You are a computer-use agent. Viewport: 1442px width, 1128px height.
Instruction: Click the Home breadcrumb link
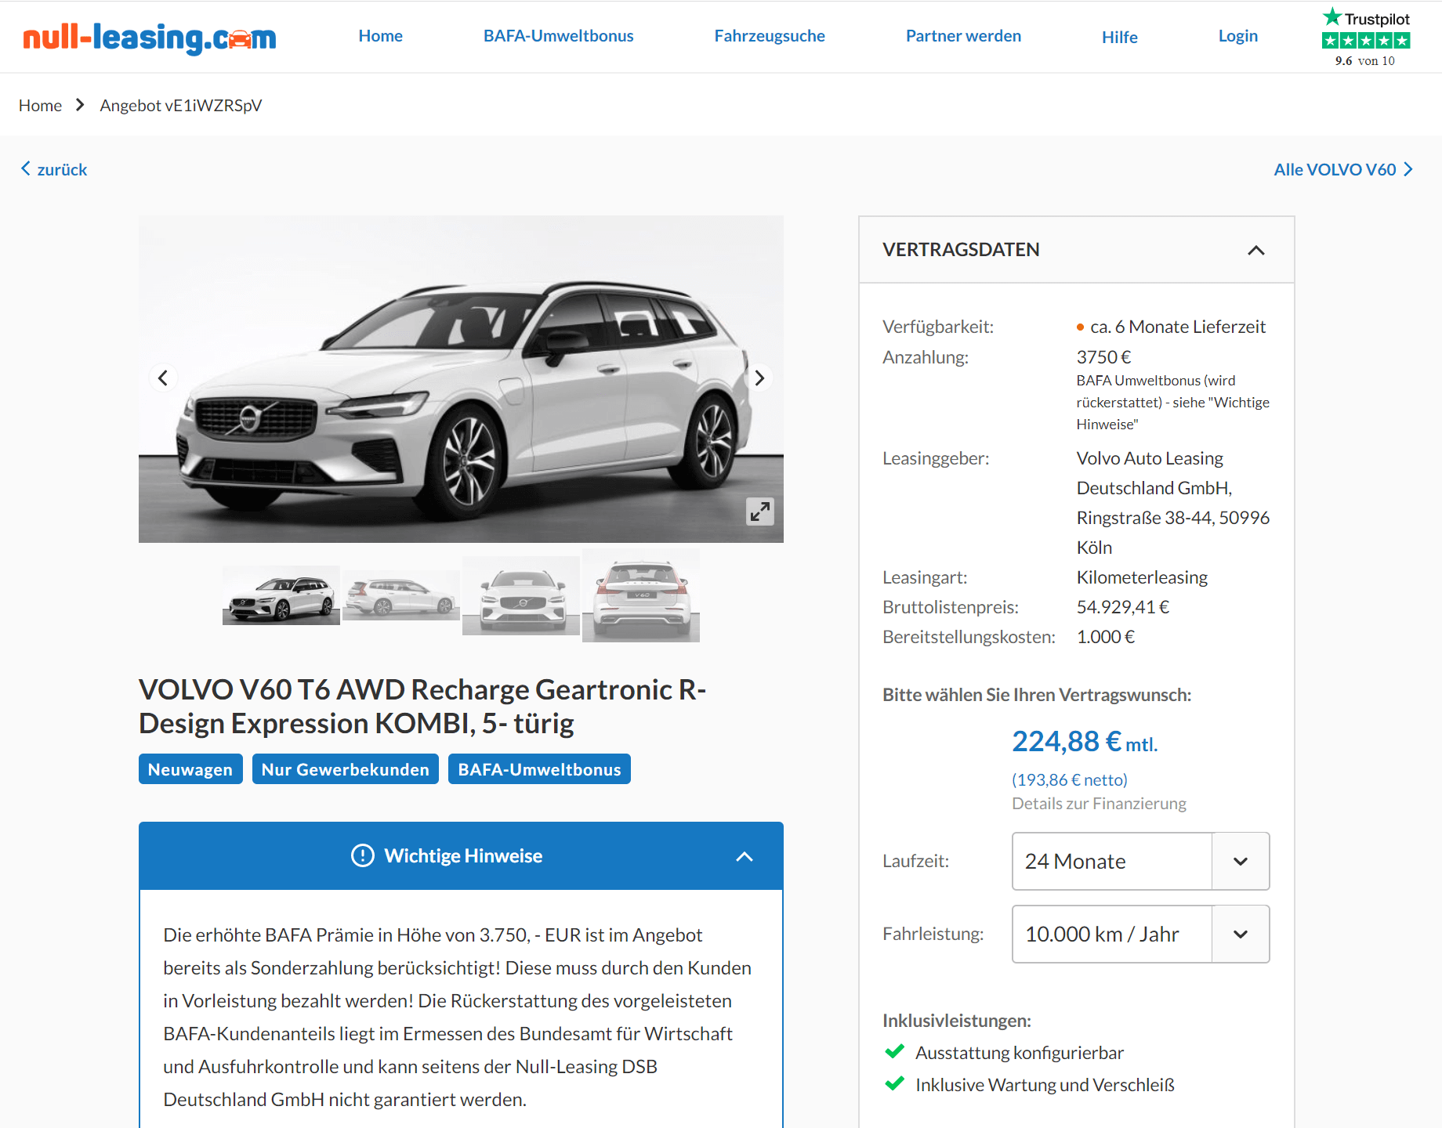[x=40, y=105]
